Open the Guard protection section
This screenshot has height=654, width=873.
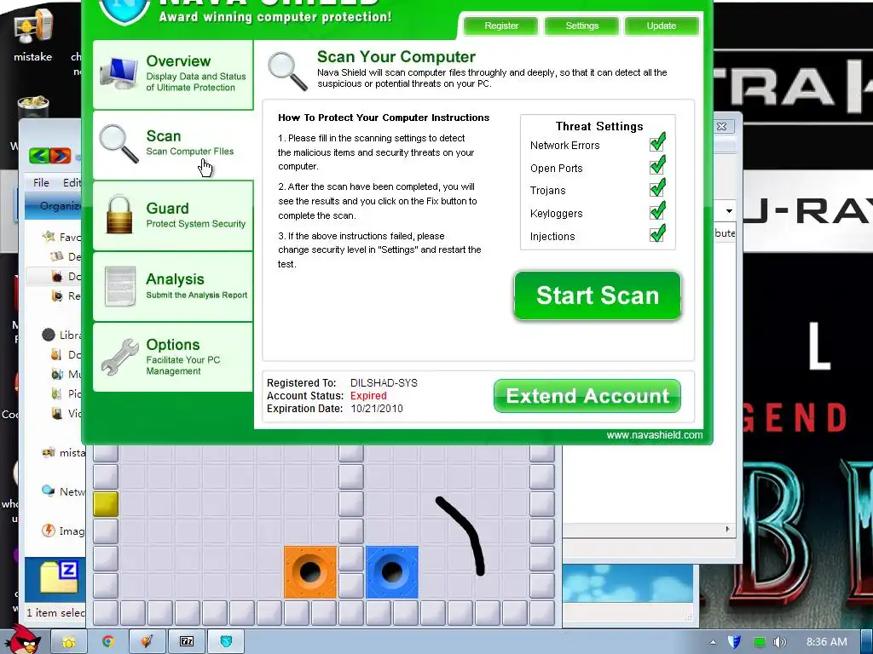tap(173, 215)
